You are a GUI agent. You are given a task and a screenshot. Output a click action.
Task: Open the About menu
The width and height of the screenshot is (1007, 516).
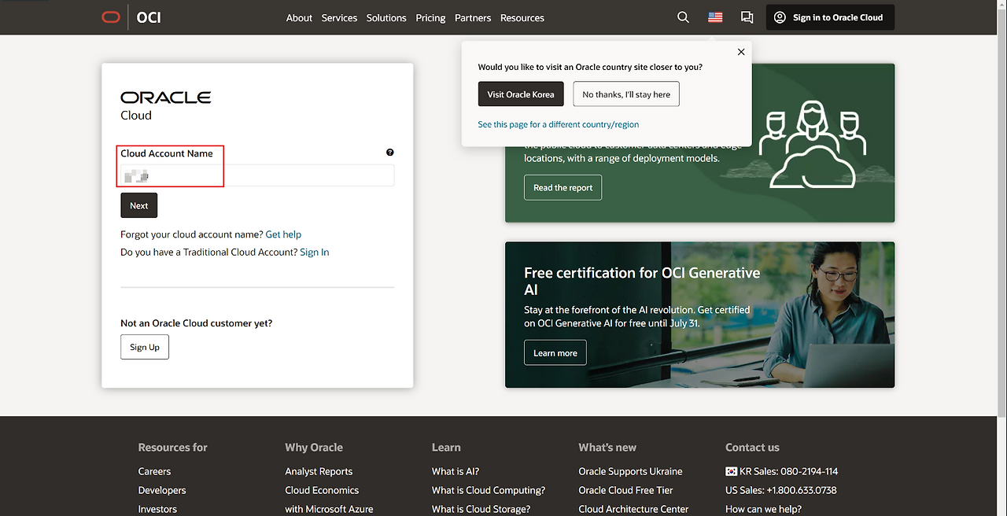pyautogui.click(x=299, y=17)
